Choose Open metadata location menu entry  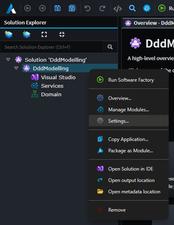[129, 192]
